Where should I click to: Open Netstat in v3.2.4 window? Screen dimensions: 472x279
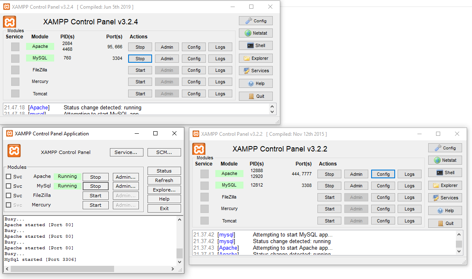click(x=256, y=33)
